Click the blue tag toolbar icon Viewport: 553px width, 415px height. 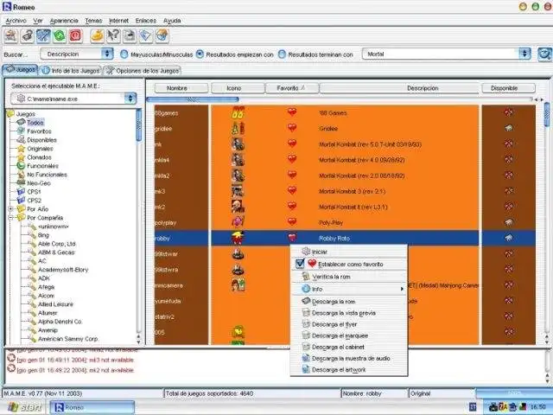coord(146,36)
